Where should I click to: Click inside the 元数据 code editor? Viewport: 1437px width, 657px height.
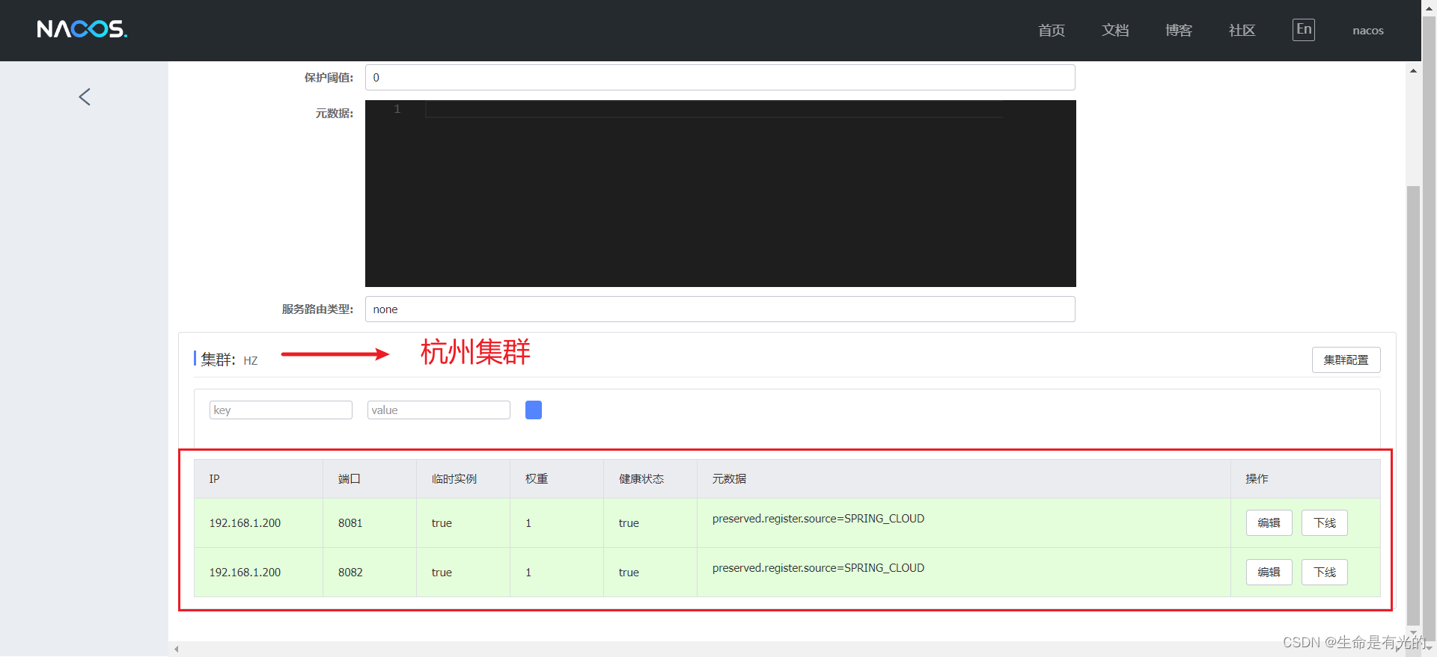tap(720, 194)
